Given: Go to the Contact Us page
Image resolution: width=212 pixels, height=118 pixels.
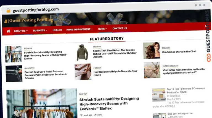Looking at the screenshot, I should coord(120,28).
